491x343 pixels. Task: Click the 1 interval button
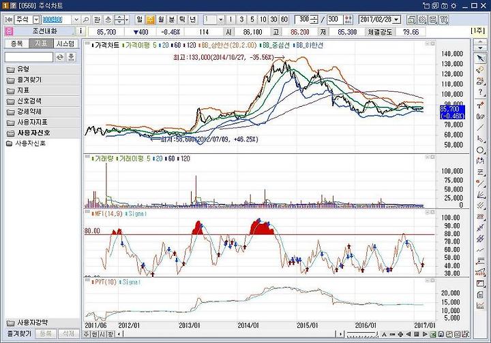point(230,20)
